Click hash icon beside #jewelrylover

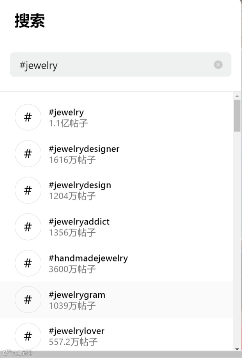[28, 336]
